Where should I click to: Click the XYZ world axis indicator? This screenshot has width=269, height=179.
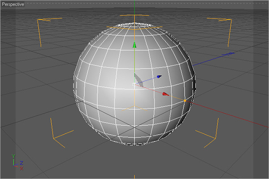point(17,162)
